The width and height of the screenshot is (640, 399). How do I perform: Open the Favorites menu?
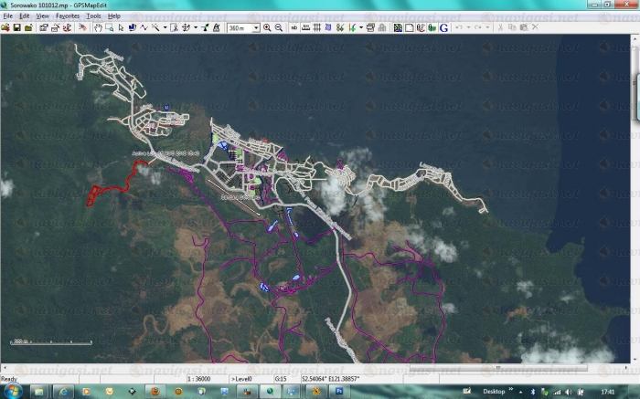(67, 16)
